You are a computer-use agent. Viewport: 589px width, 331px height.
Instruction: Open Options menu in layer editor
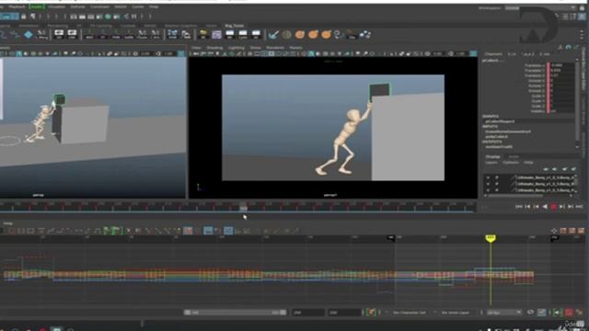(511, 163)
